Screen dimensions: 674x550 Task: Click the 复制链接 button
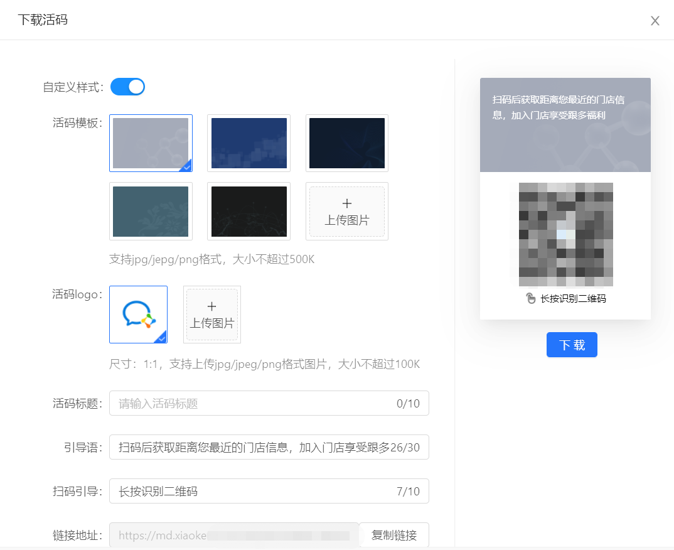[x=394, y=535]
